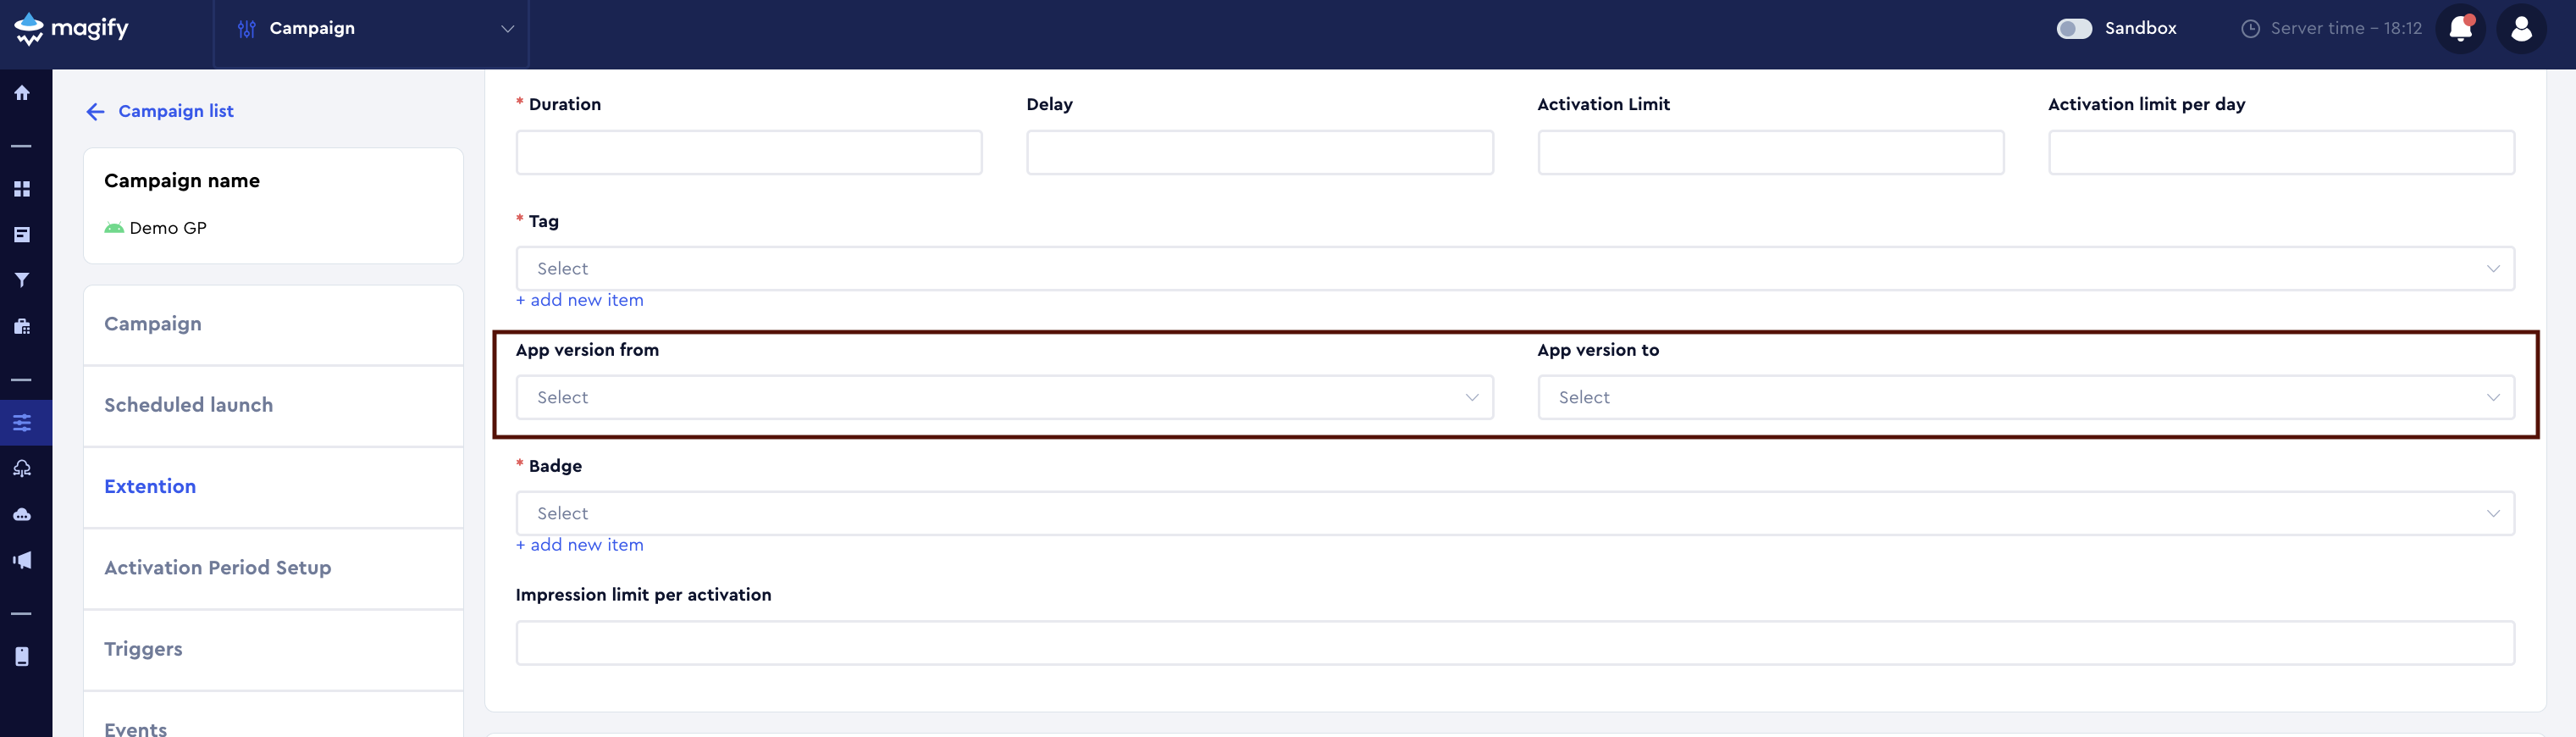
Task: Click the Duration input field
Action: pos(749,152)
